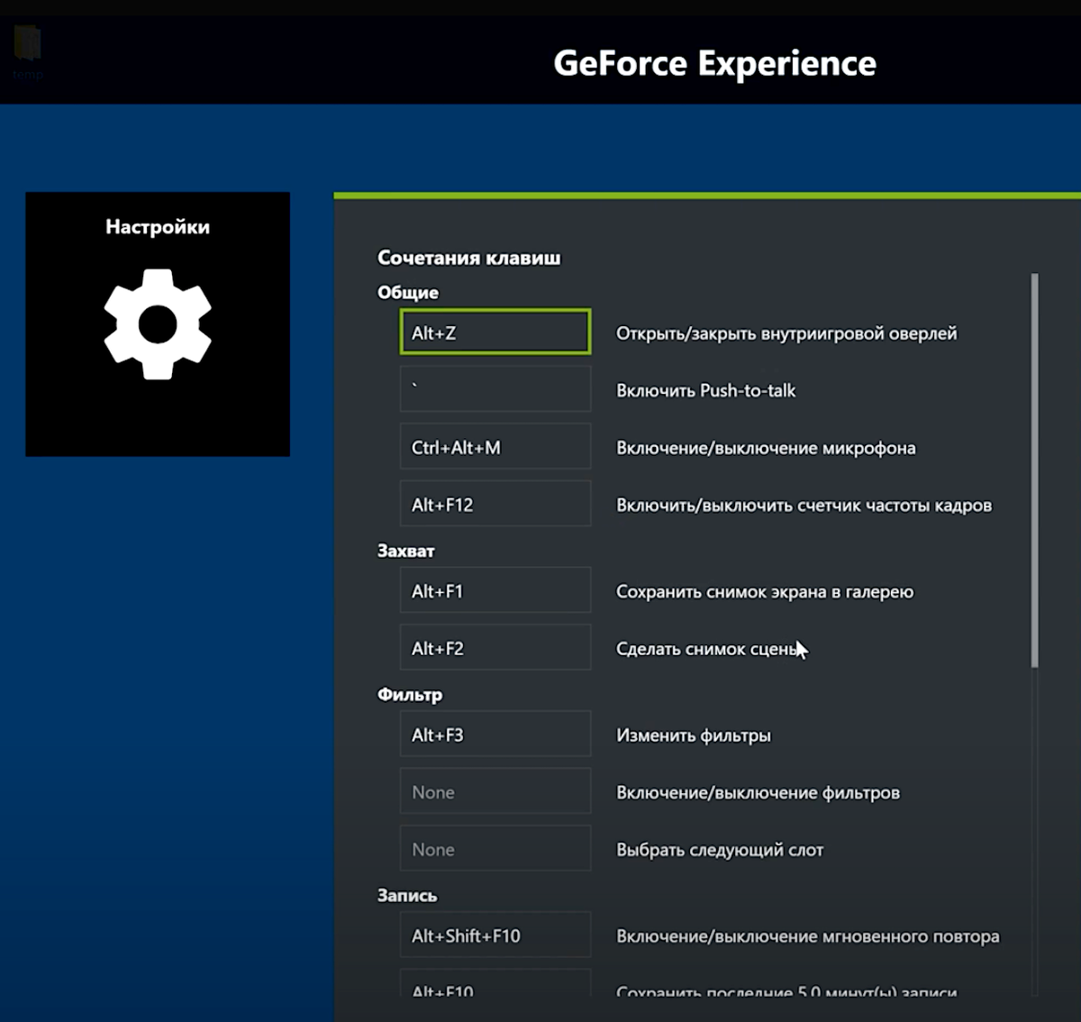The height and width of the screenshot is (1022, 1081).
Task: Click the Запись section label
Action: pyautogui.click(x=407, y=896)
